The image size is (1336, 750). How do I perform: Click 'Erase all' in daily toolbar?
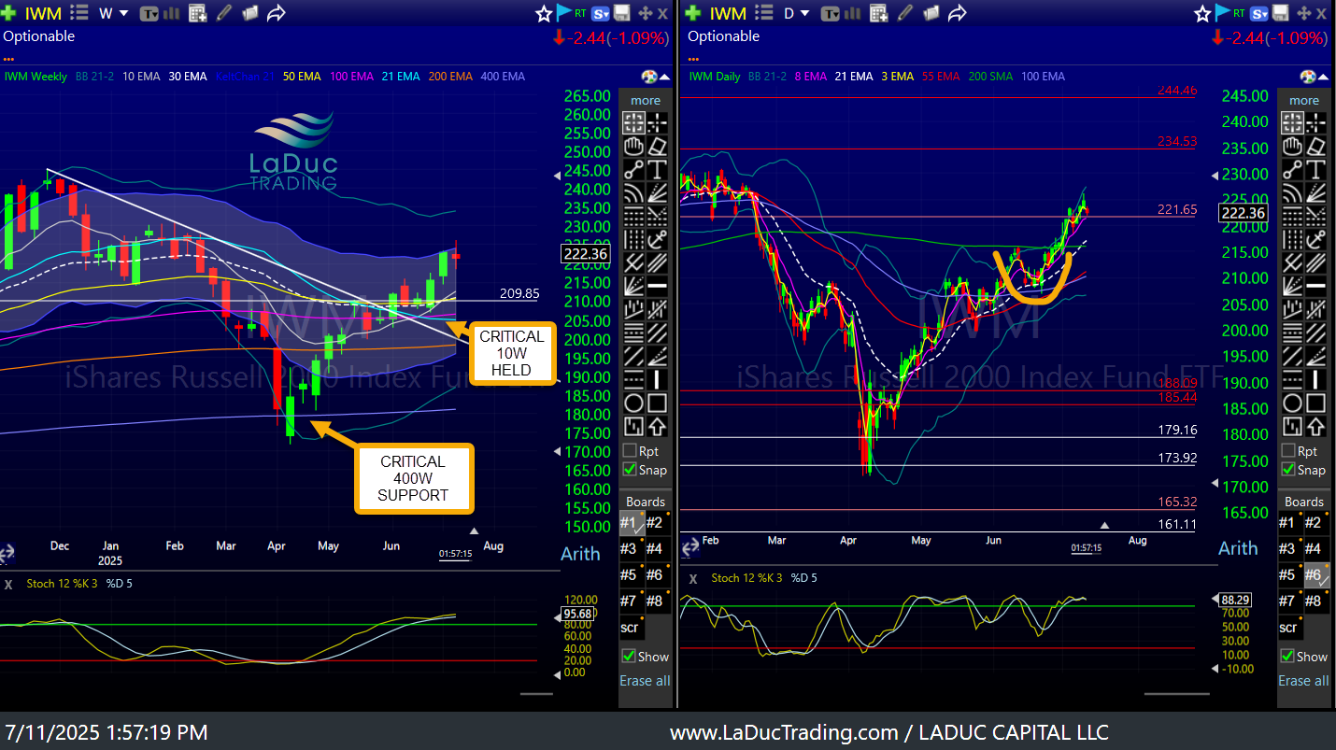pos(1303,681)
